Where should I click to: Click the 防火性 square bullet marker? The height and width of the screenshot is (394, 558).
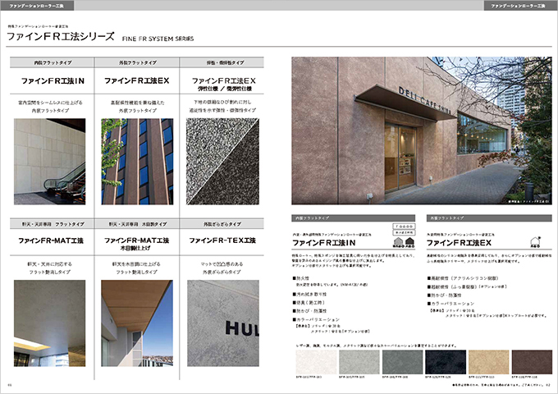point(295,277)
